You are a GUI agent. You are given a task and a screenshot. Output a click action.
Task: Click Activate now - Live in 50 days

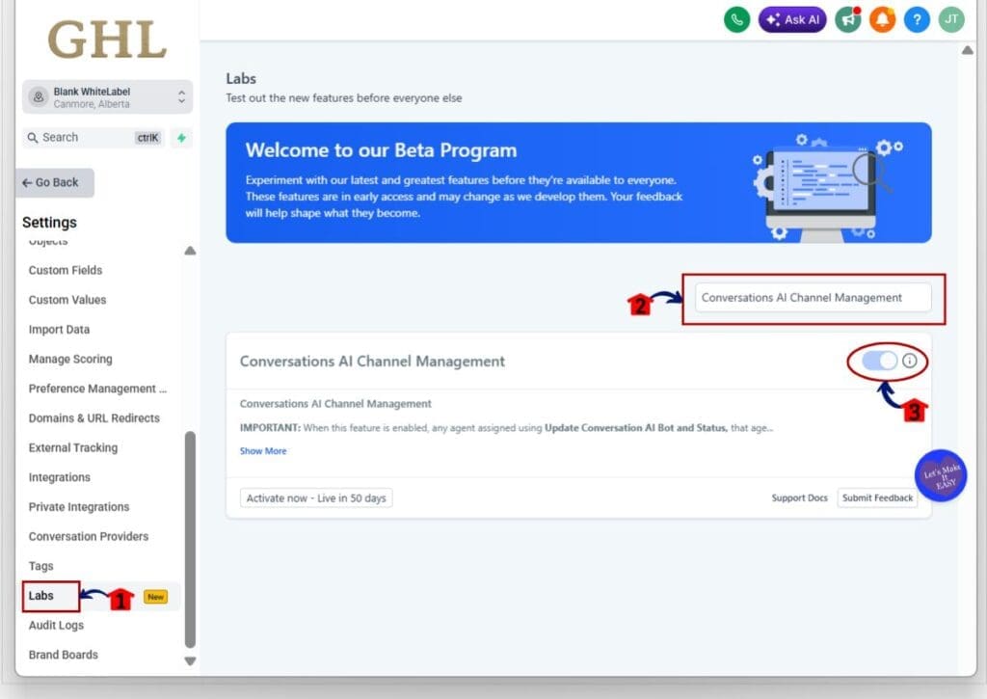pyautogui.click(x=316, y=498)
